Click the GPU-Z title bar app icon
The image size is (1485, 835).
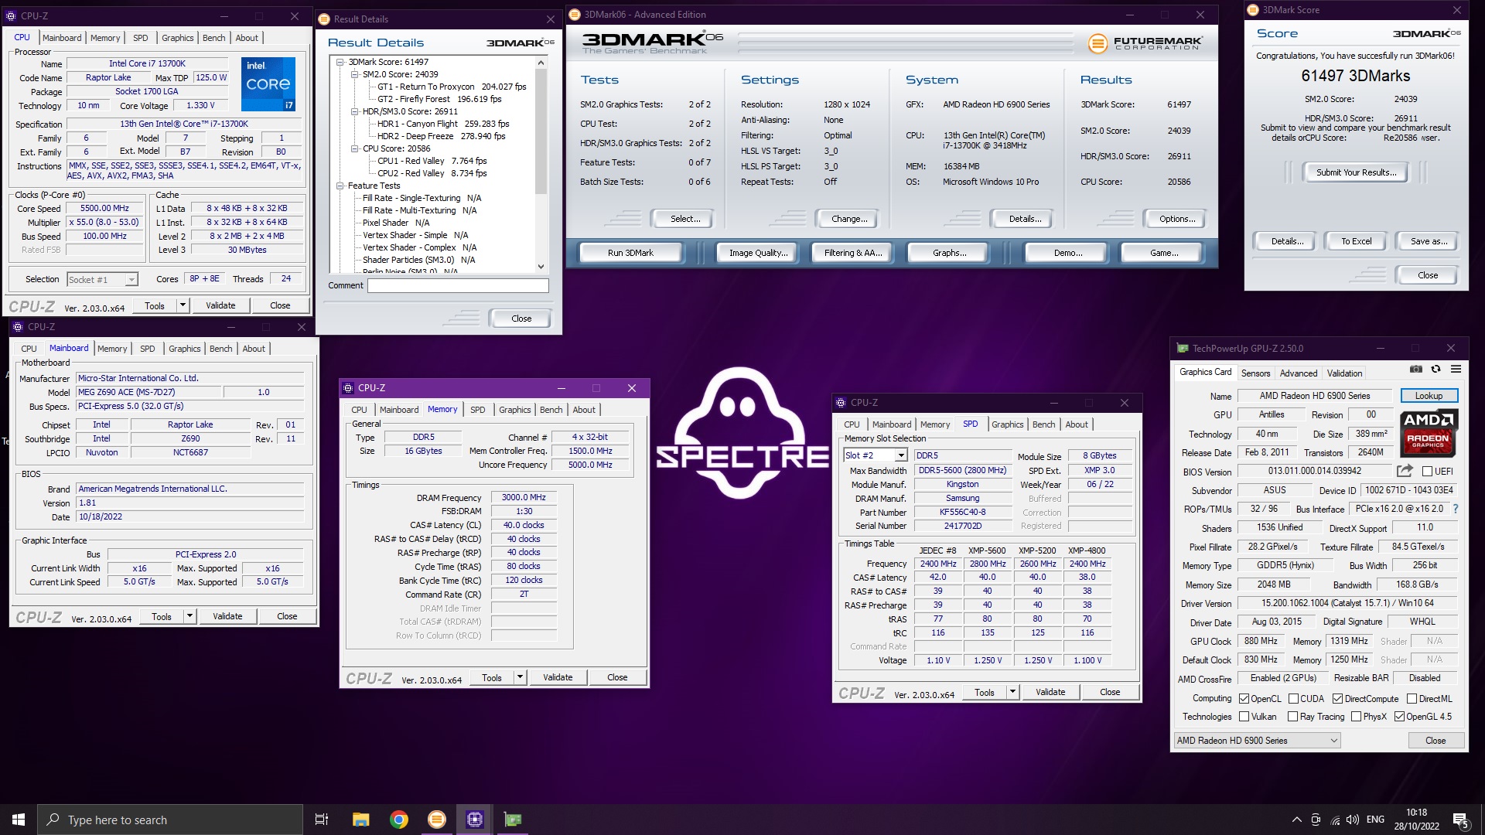(1183, 349)
